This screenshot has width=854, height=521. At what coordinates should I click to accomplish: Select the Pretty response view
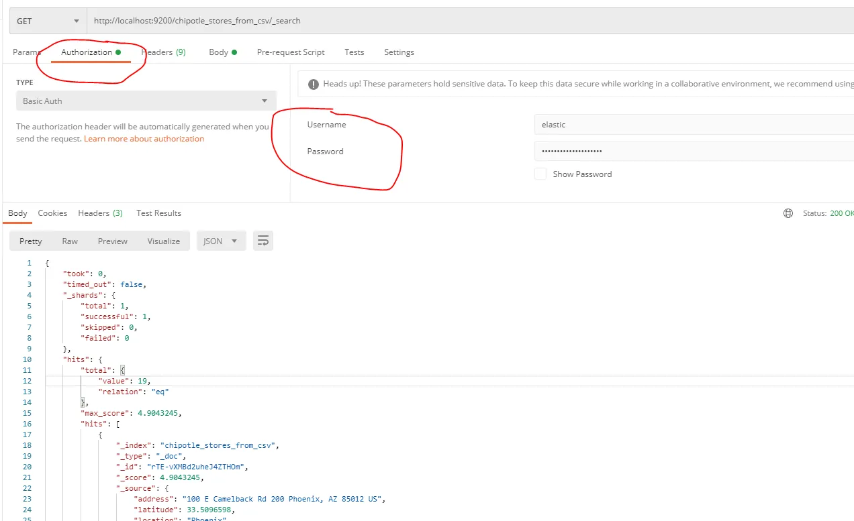(31, 241)
